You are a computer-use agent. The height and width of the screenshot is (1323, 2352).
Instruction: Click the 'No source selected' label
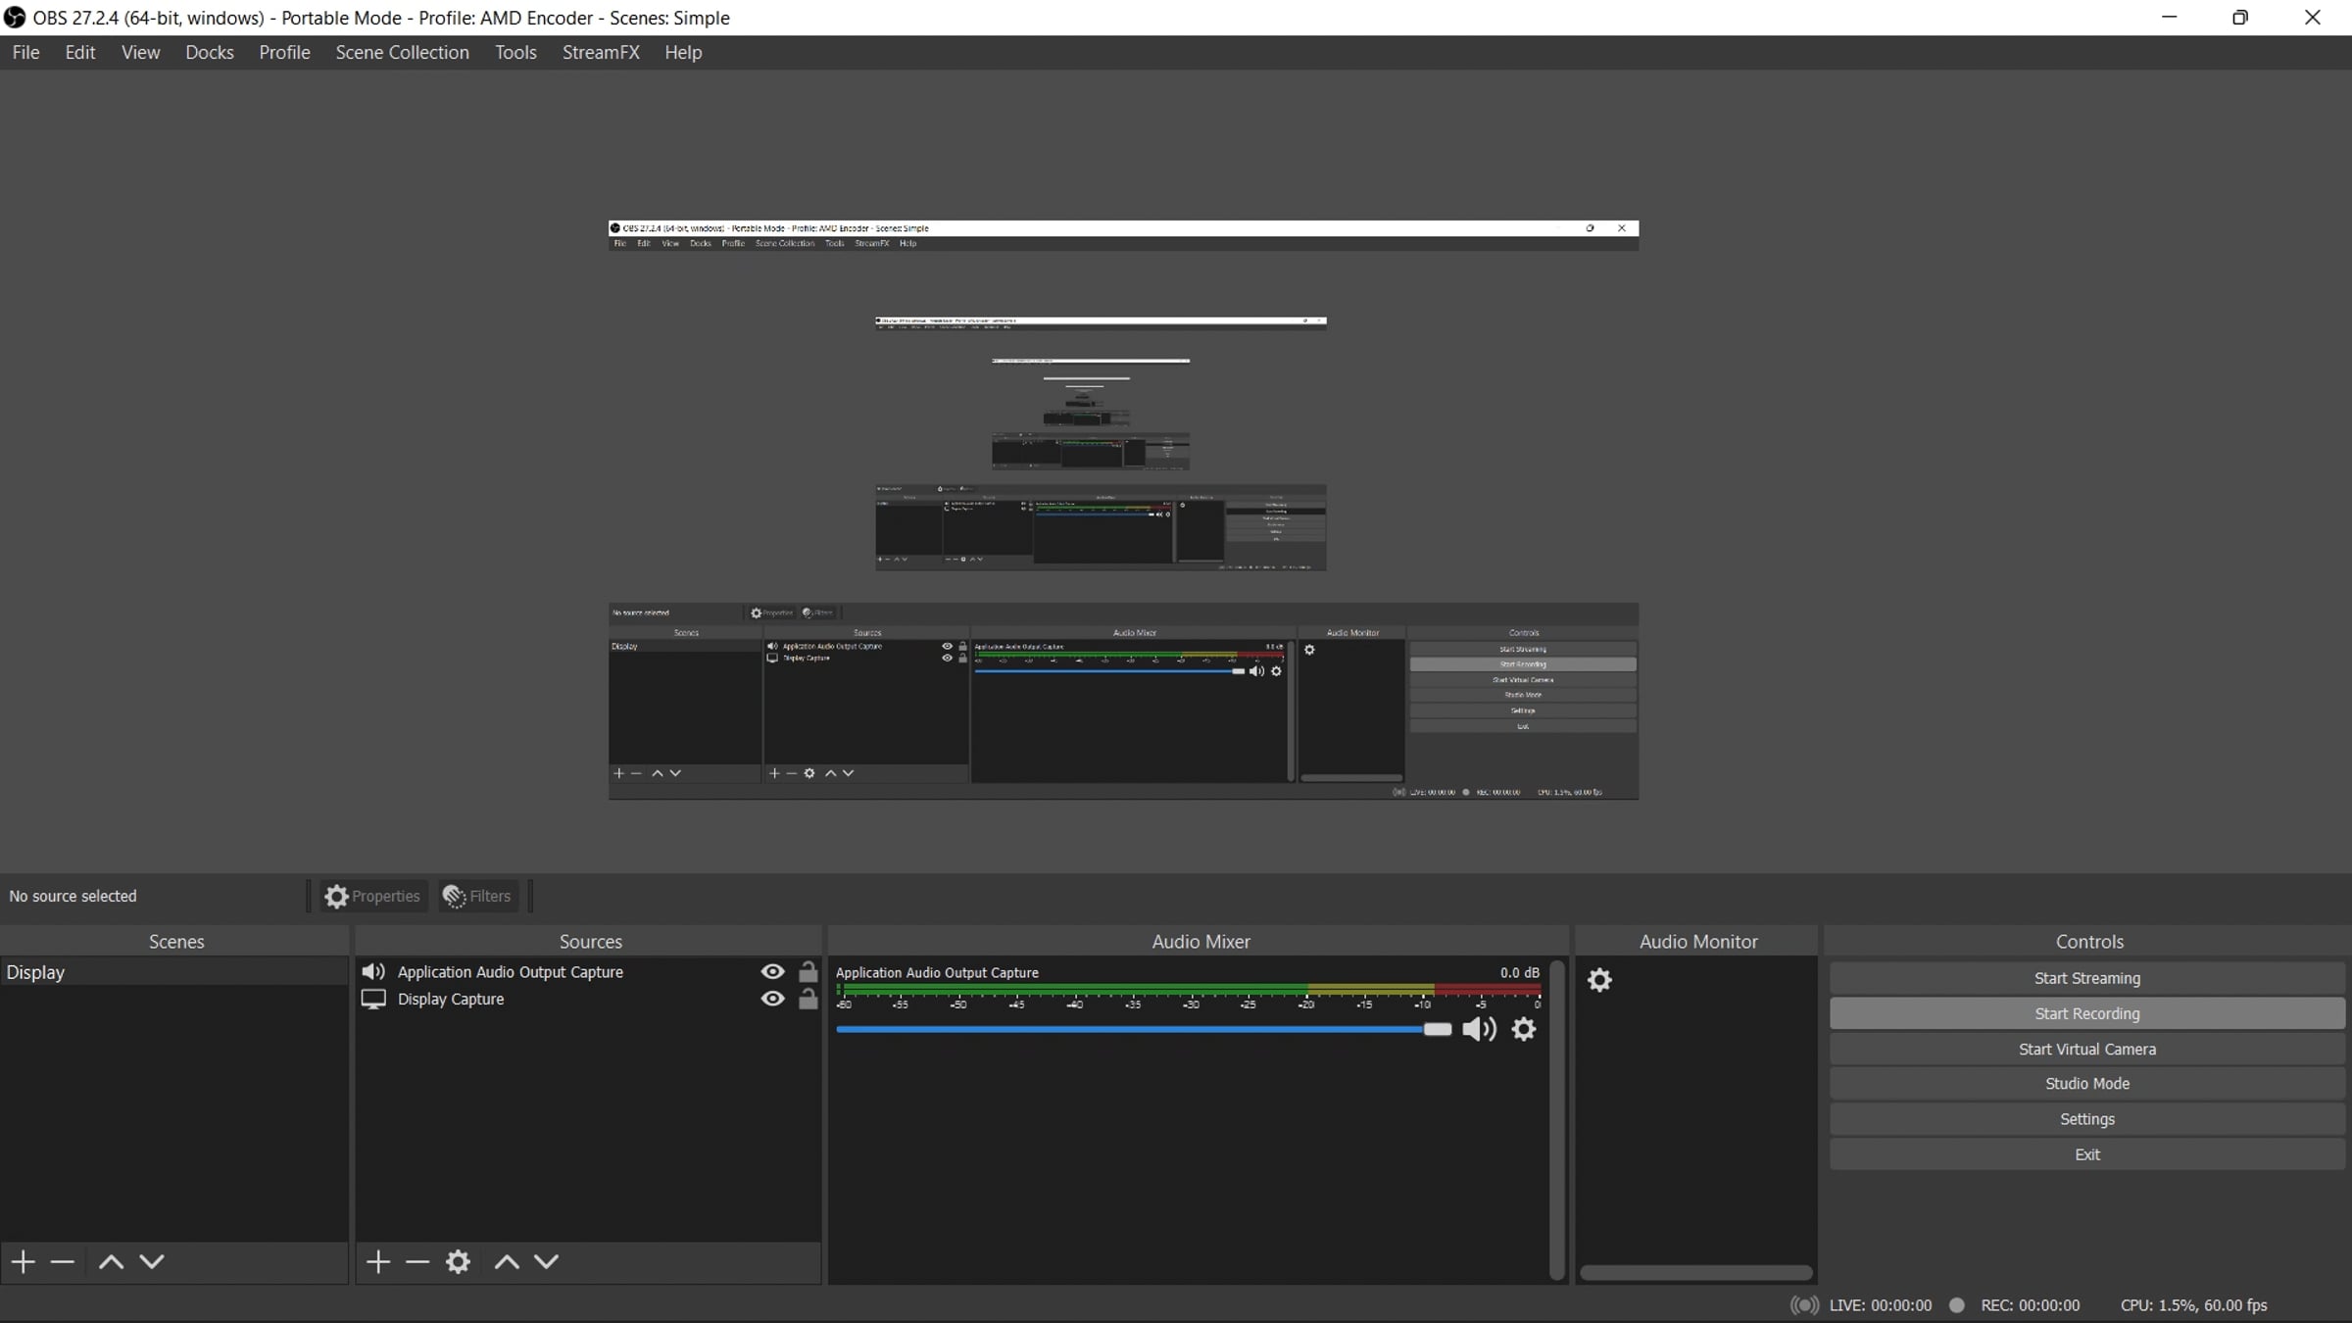coord(73,896)
